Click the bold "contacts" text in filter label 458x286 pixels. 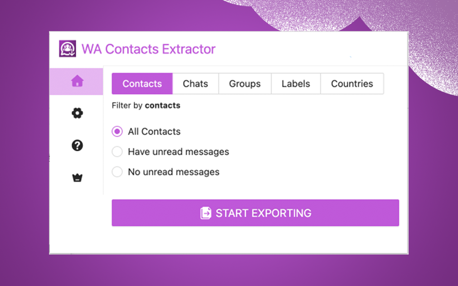tap(162, 105)
